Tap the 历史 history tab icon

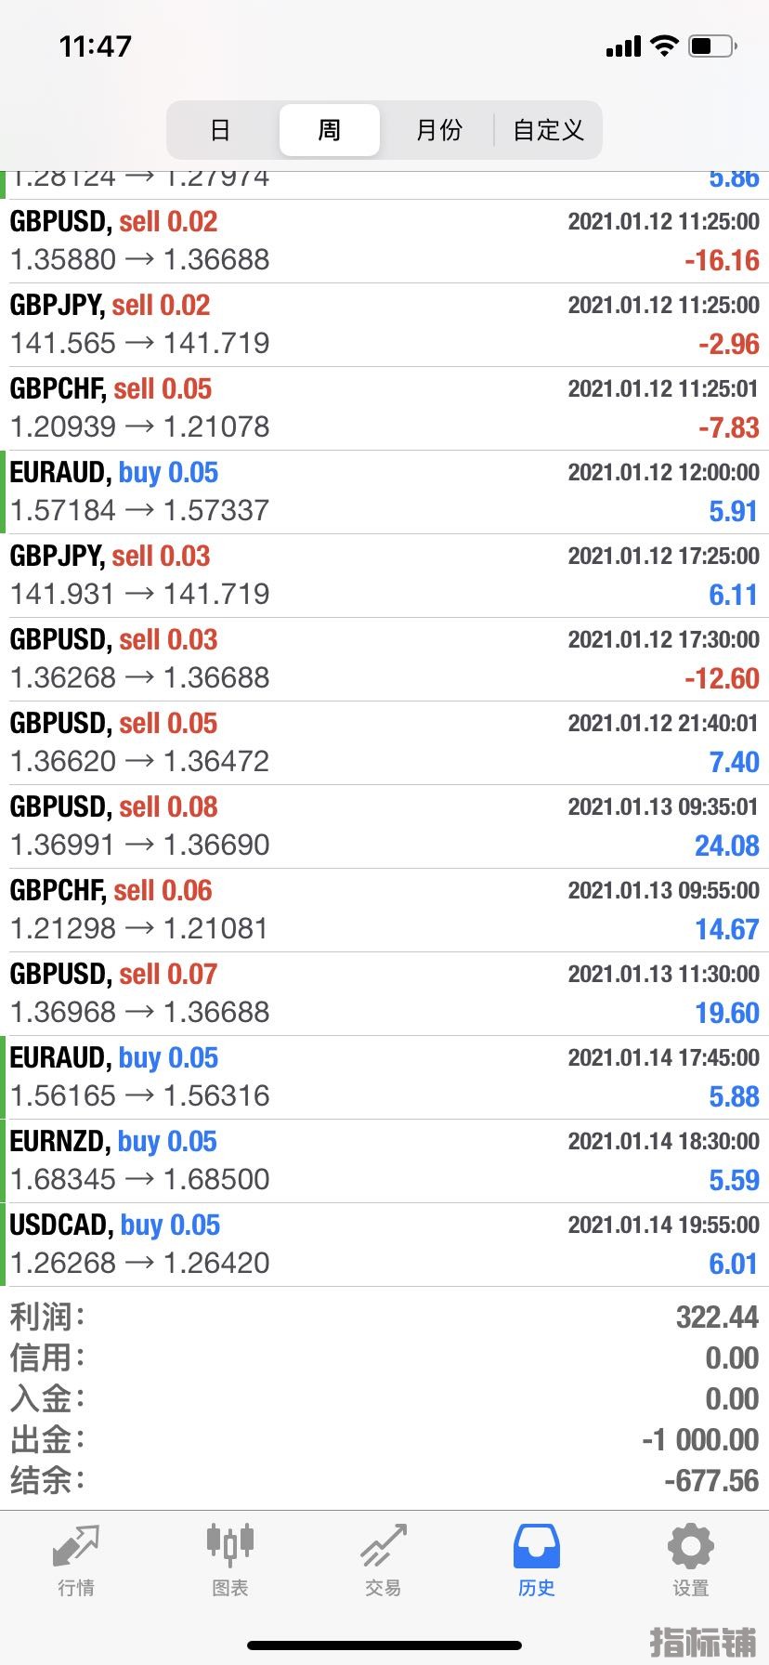coord(537,1547)
